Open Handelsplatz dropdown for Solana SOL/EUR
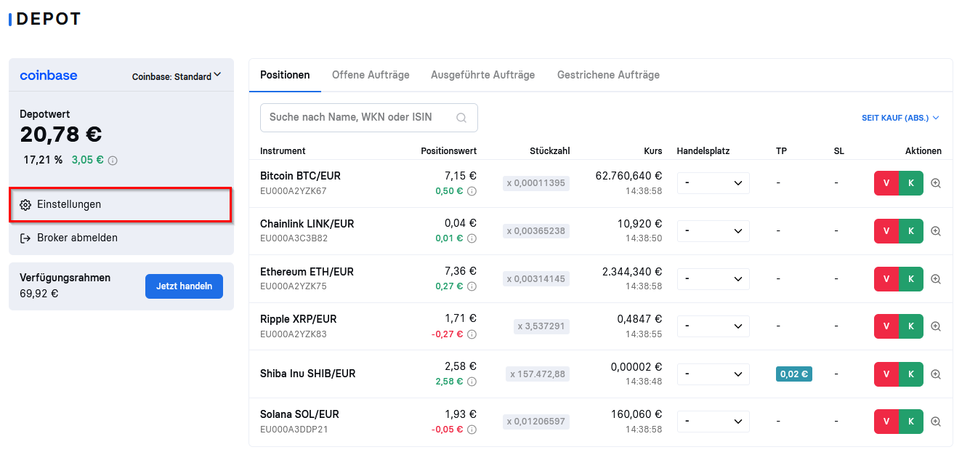The height and width of the screenshot is (455, 962). pyautogui.click(x=713, y=422)
